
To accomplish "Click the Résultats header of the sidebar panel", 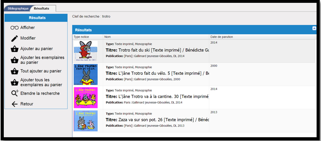I will click(36, 18).
